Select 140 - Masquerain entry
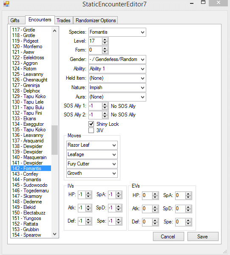 tap(31, 157)
